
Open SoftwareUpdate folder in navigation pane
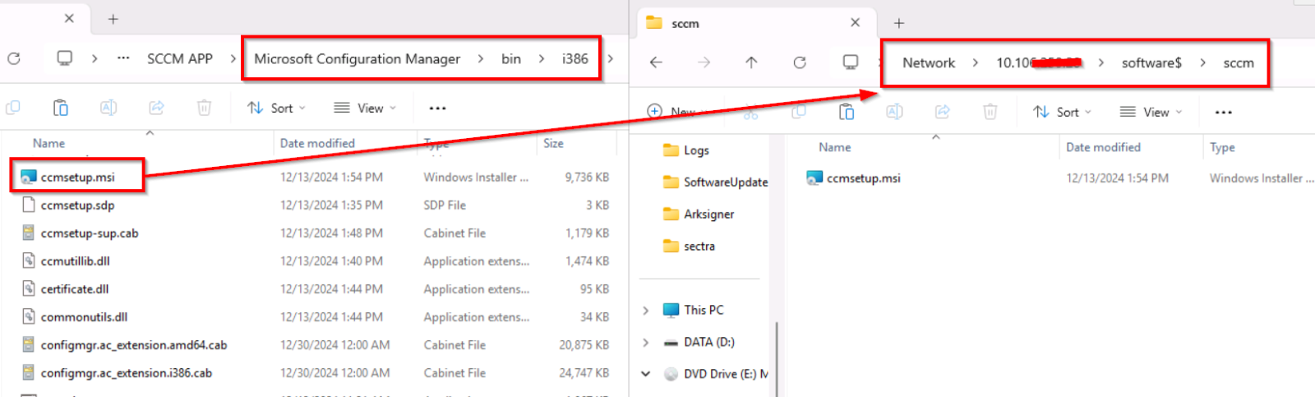[715, 182]
